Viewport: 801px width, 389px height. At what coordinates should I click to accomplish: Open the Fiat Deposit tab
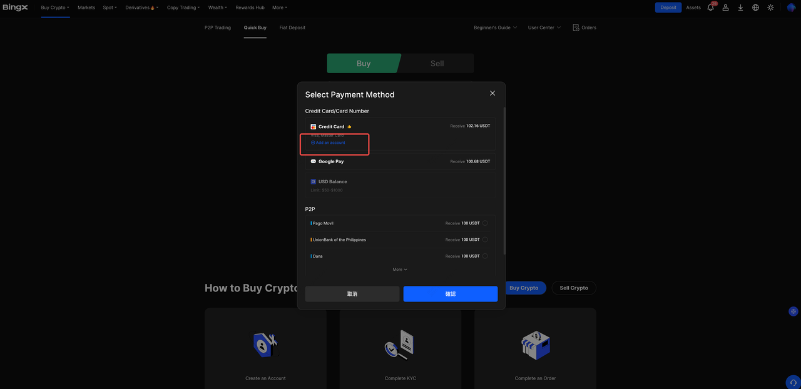(292, 28)
